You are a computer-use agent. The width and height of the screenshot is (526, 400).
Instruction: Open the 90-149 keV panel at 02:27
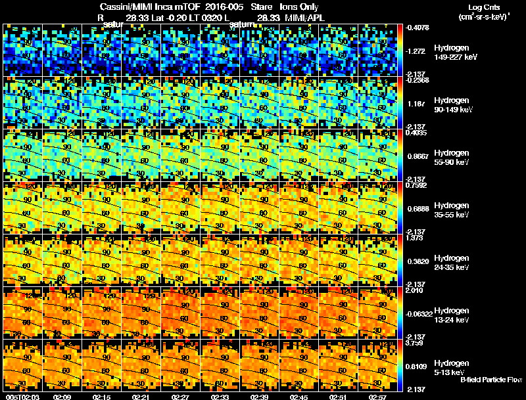point(180,103)
